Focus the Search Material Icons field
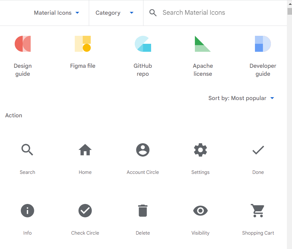Screen dimensions: 292x249 click(x=194, y=12)
